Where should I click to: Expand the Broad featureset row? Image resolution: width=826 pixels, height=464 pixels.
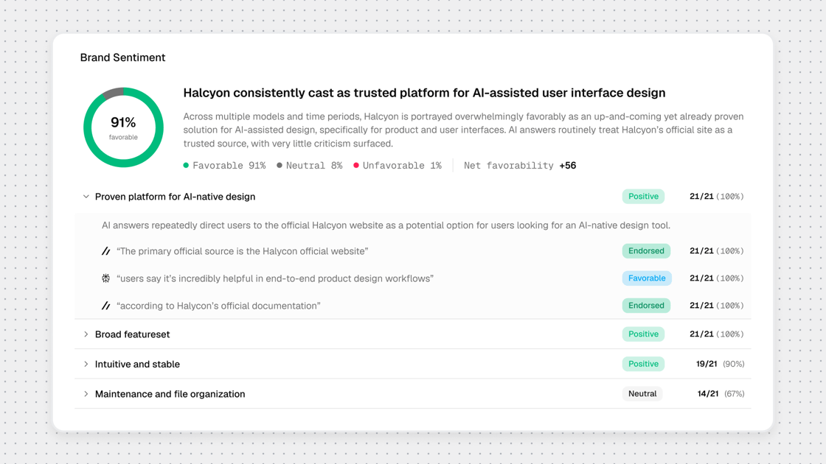pos(86,334)
